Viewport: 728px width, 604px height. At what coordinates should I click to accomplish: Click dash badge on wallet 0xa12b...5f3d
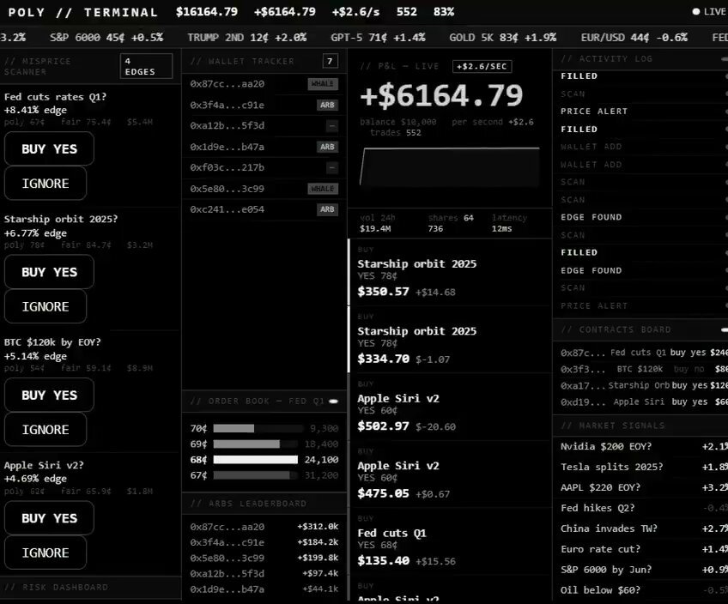pyautogui.click(x=331, y=126)
